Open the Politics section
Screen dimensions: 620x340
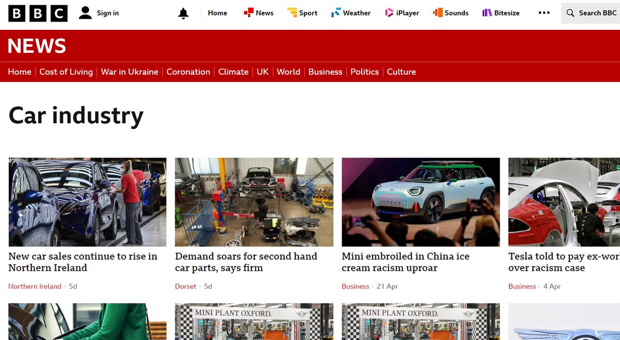(365, 72)
